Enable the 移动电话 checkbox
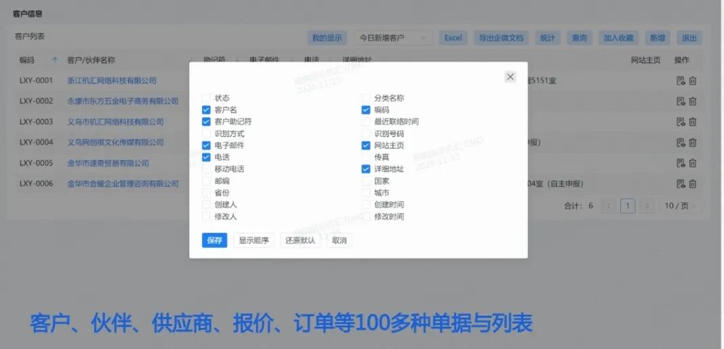724x349 pixels. [206, 169]
